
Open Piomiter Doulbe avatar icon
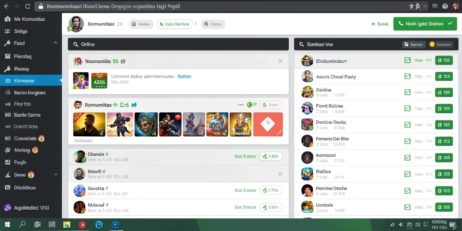pyautogui.click(x=307, y=190)
